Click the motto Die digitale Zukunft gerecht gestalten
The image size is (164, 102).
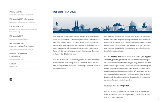[128, 58]
